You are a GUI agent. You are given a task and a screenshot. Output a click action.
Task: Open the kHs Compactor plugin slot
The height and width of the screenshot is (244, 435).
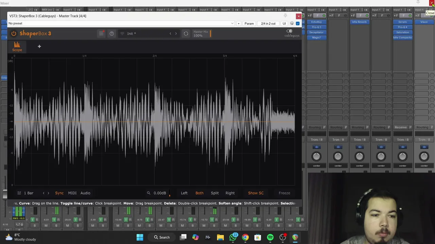[402, 38]
